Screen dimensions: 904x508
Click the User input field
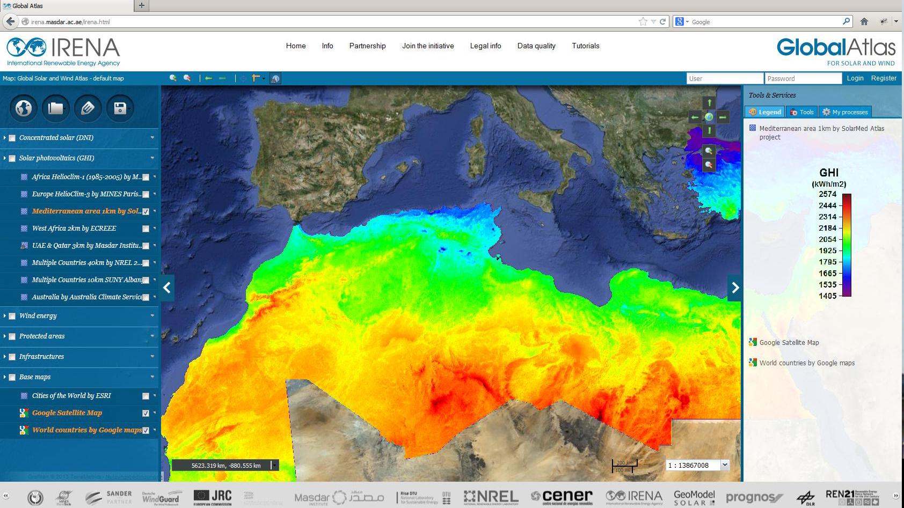(x=724, y=78)
